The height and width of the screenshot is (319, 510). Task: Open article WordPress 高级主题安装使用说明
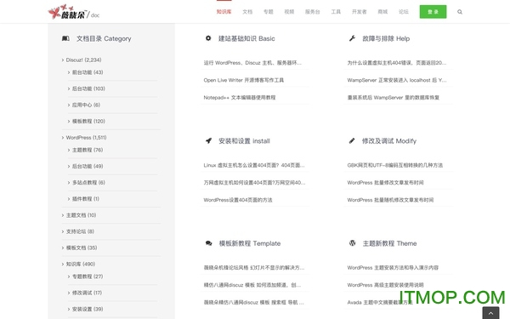tap(385, 285)
